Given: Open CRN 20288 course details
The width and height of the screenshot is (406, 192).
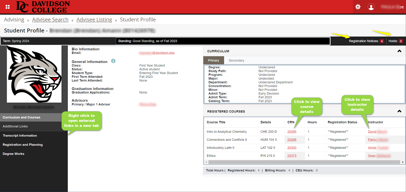Looking at the screenshot, I should (x=292, y=140).
